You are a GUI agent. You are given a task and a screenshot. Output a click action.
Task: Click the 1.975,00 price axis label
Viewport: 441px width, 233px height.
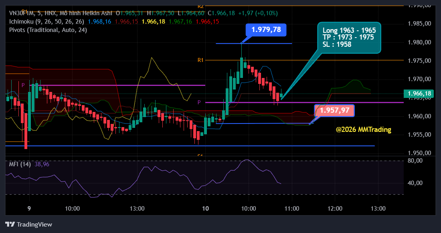pyautogui.click(x=420, y=61)
